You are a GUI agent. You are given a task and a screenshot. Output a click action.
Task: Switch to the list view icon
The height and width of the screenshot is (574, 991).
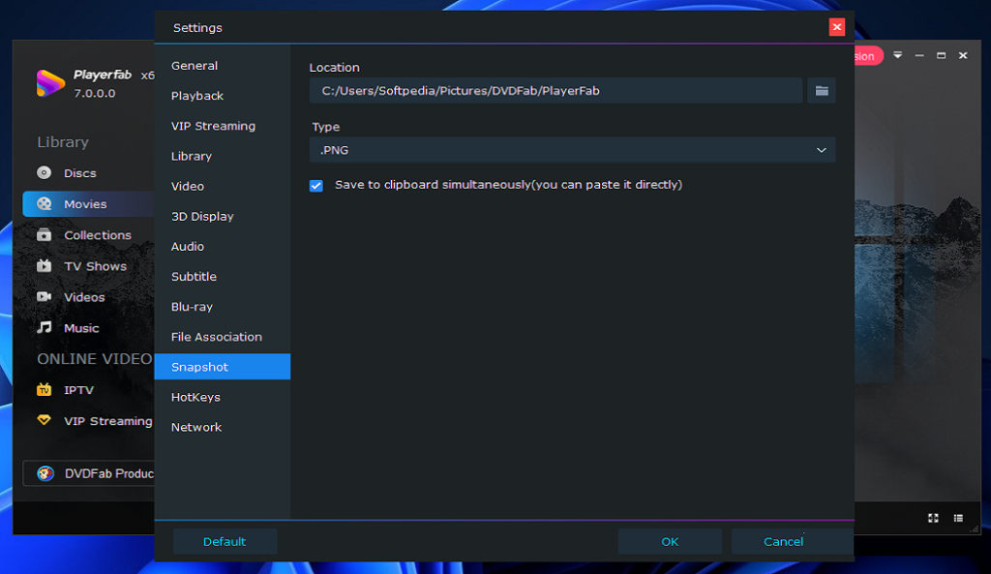[x=958, y=518]
